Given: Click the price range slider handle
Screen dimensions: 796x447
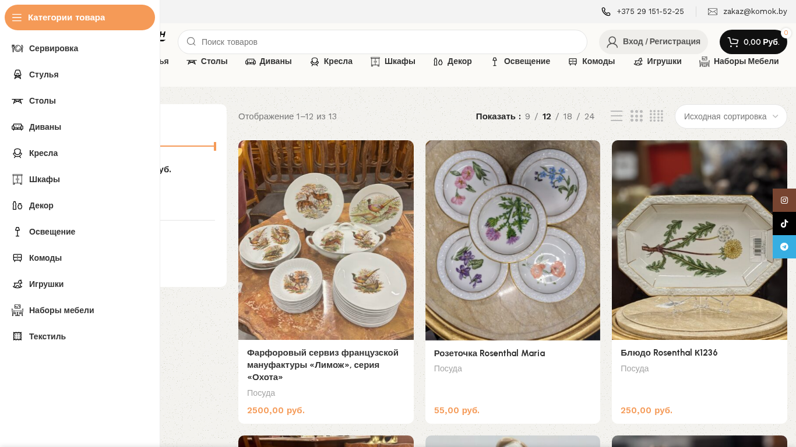Looking at the screenshot, I should [x=215, y=146].
